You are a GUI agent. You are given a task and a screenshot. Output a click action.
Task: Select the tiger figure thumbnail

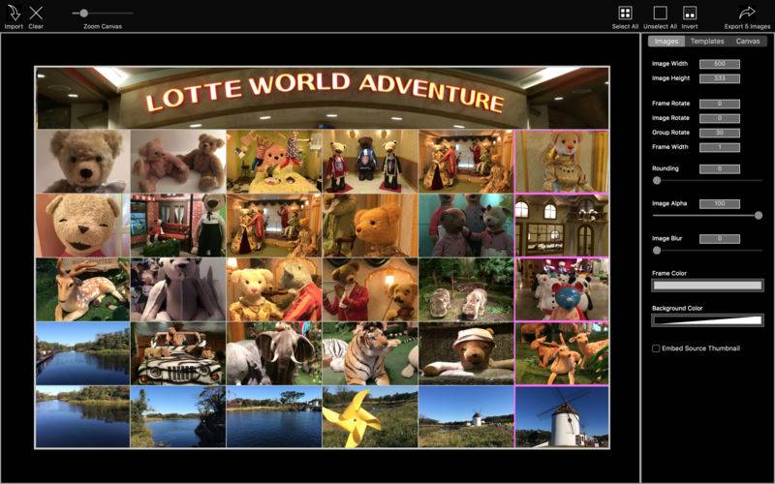tap(370, 353)
